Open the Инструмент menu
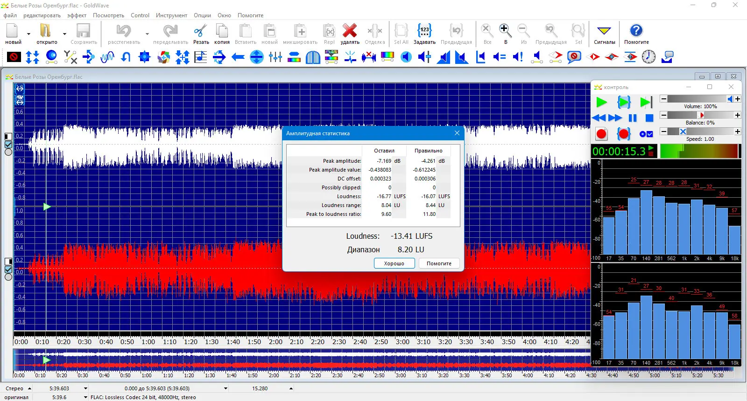This screenshot has height=401, width=747. 171,15
